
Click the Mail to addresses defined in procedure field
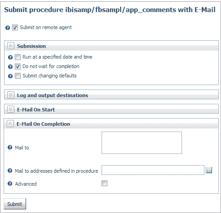click(x=153, y=170)
